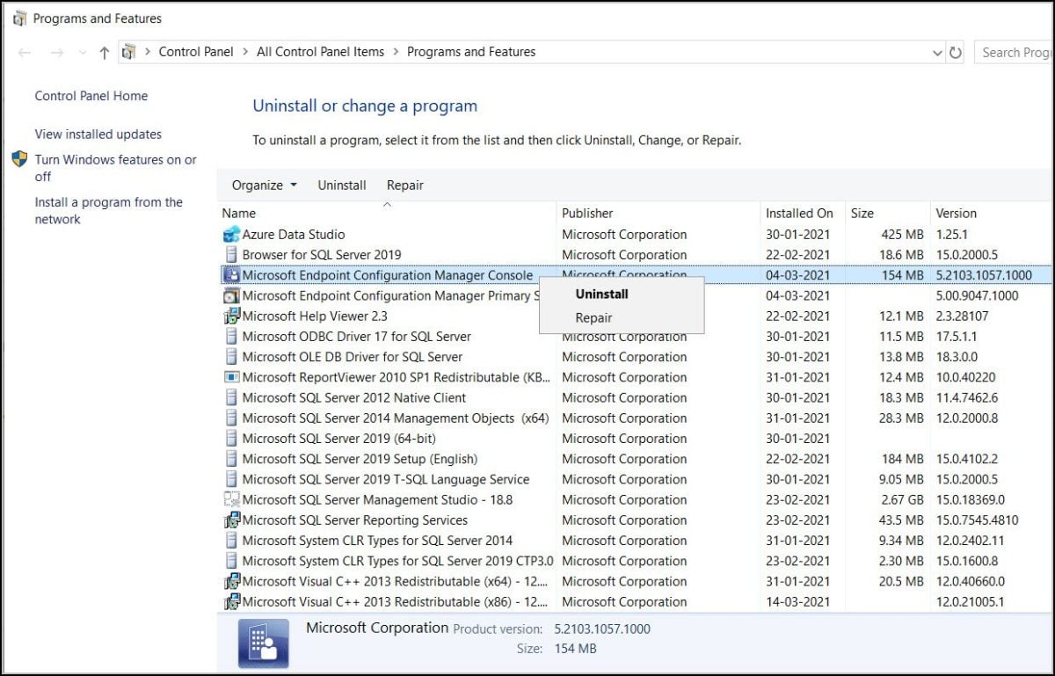Click the All Control Panel Items breadcrumb

pyautogui.click(x=321, y=52)
